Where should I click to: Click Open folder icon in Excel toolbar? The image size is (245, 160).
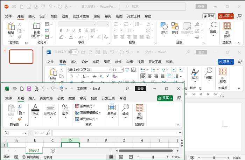[x=15, y=89]
